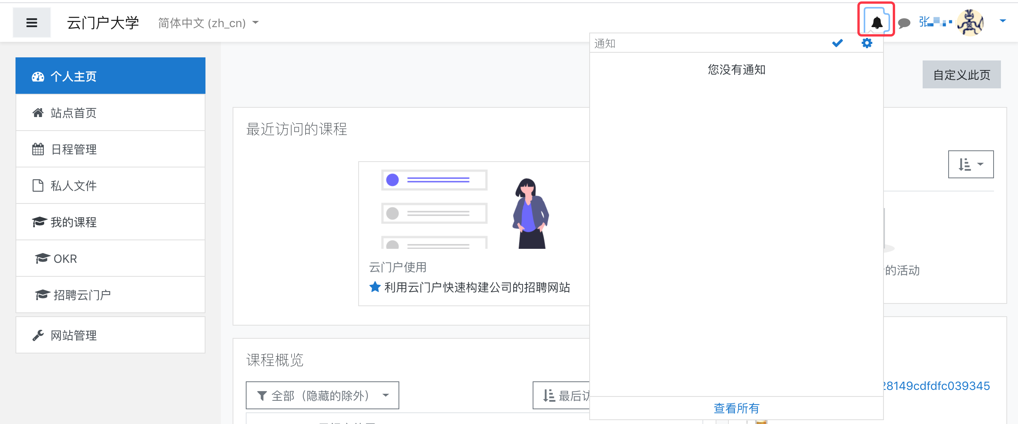This screenshot has height=424, width=1018.
Task: Click the dashboard icon beside 个人主页
Action: tap(38, 76)
